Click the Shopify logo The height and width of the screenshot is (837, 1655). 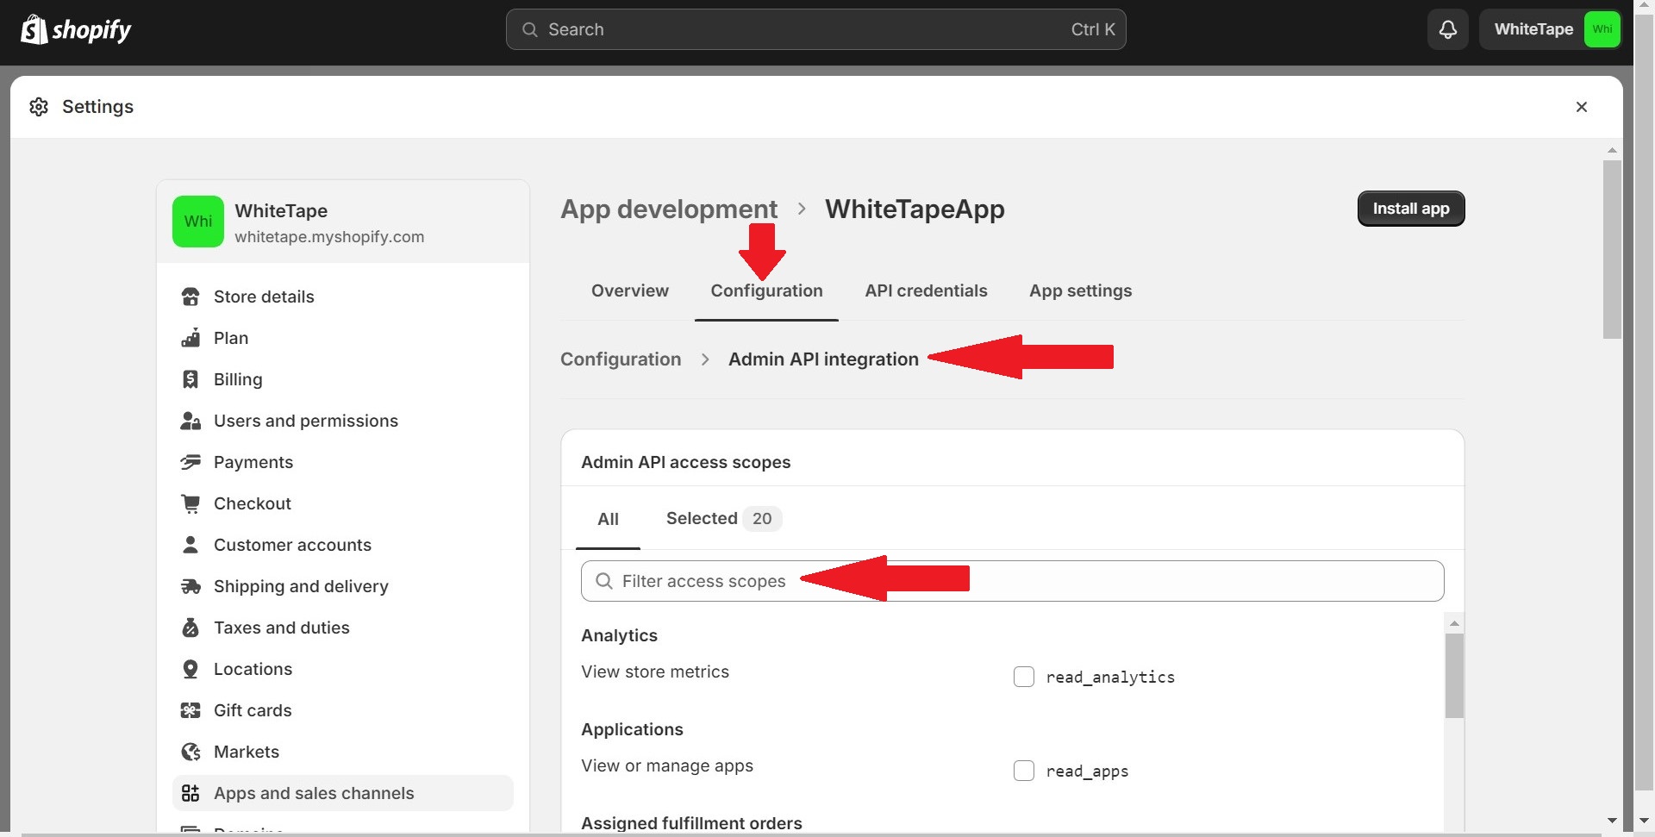[x=76, y=30]
